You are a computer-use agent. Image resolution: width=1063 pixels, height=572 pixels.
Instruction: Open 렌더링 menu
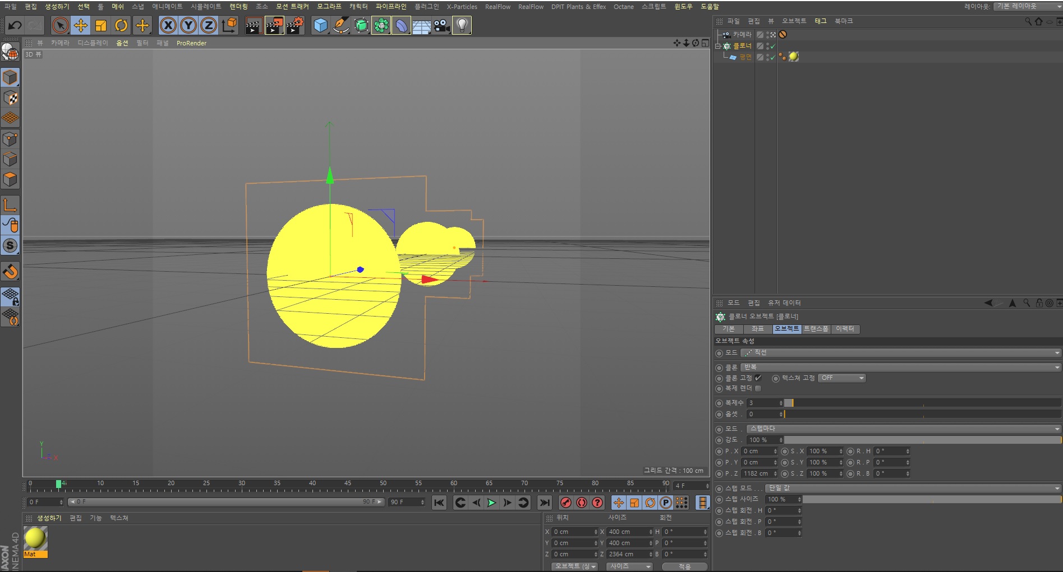point(238,7)
